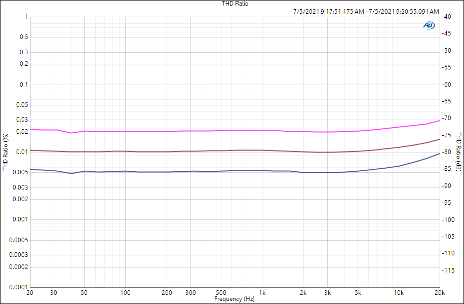
Task: Click the 1k tick label on frequency axis
Action: click(x=262, y=293)
